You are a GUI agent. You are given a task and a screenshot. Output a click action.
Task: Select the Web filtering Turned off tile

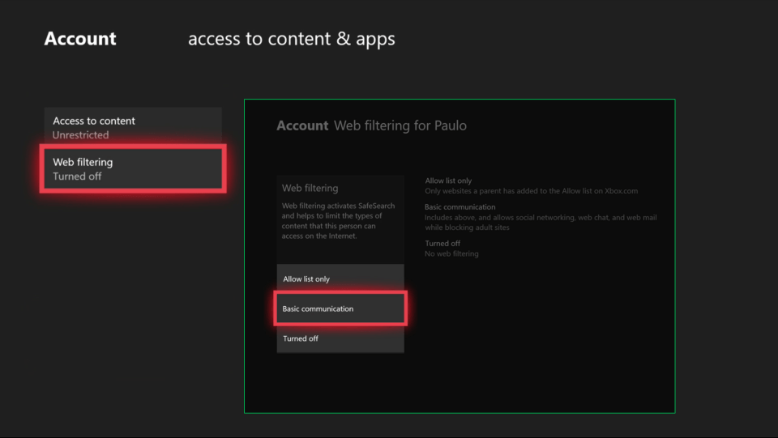(x=132, y=169)
